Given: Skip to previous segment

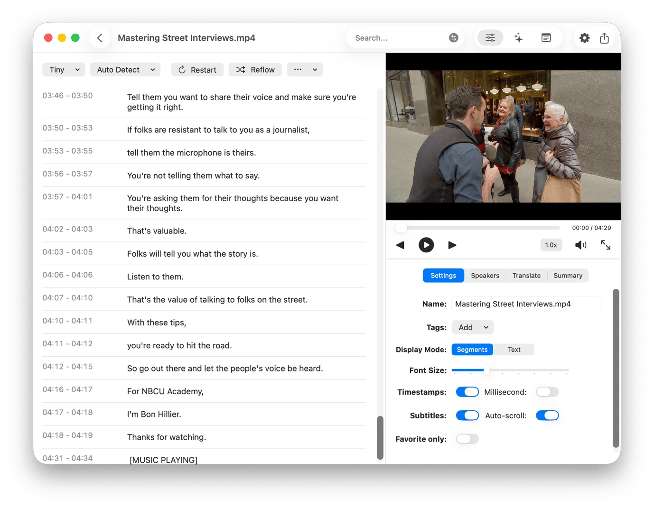Looking at the screenshot, I should (400, 245).
